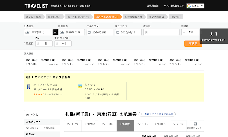Click the TRAVELIST logo
The height and width of the screenshot is (137, 228).
[36, 6]
